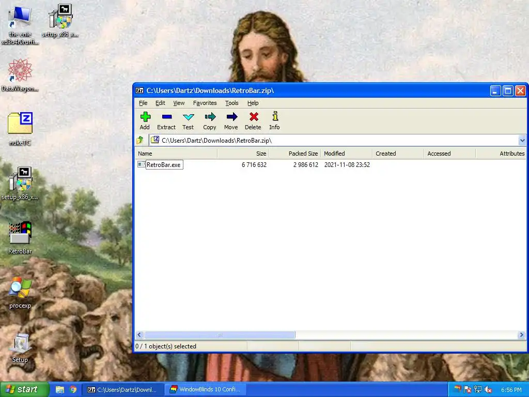Click the '0 / 1 object(s) selected' status

click(166, 346)
